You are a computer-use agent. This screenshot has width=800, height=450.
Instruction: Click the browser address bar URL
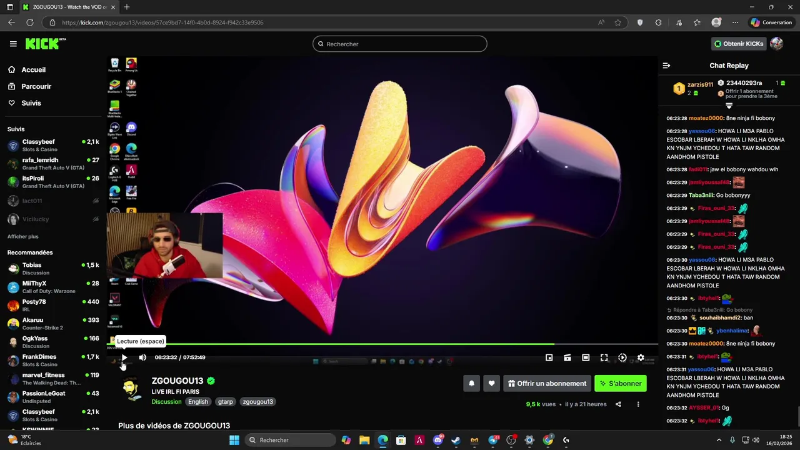[x=162, y=22]
